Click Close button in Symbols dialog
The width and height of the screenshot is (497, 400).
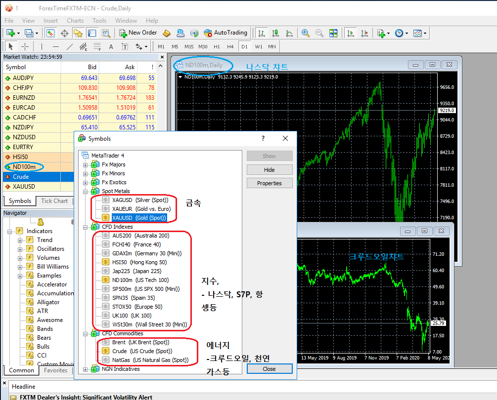point(270,369)
